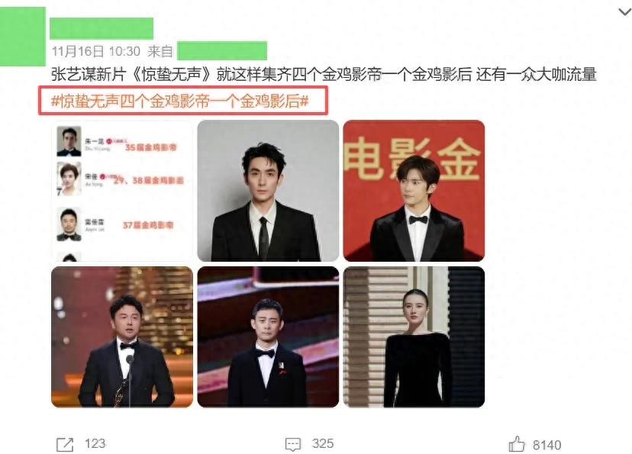The image size is (632, 454).
Task: Open hashtag #惊蛰无声四个金鸡影帝一个金鸡影后#
Action: [180, 101]
